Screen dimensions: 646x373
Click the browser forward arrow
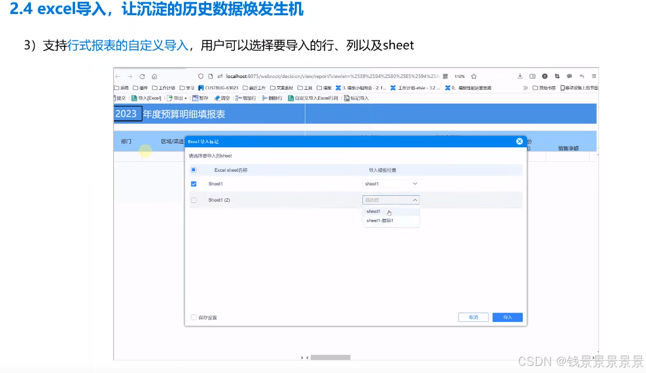(x=130, y=76)
